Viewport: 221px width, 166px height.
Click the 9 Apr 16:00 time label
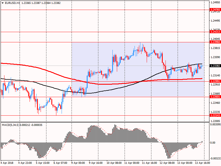(x=96, y=163)
